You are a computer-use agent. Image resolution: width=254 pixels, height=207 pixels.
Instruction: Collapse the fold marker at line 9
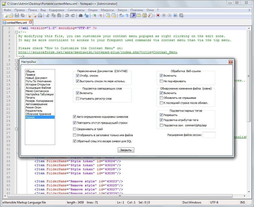coord(16,61)
